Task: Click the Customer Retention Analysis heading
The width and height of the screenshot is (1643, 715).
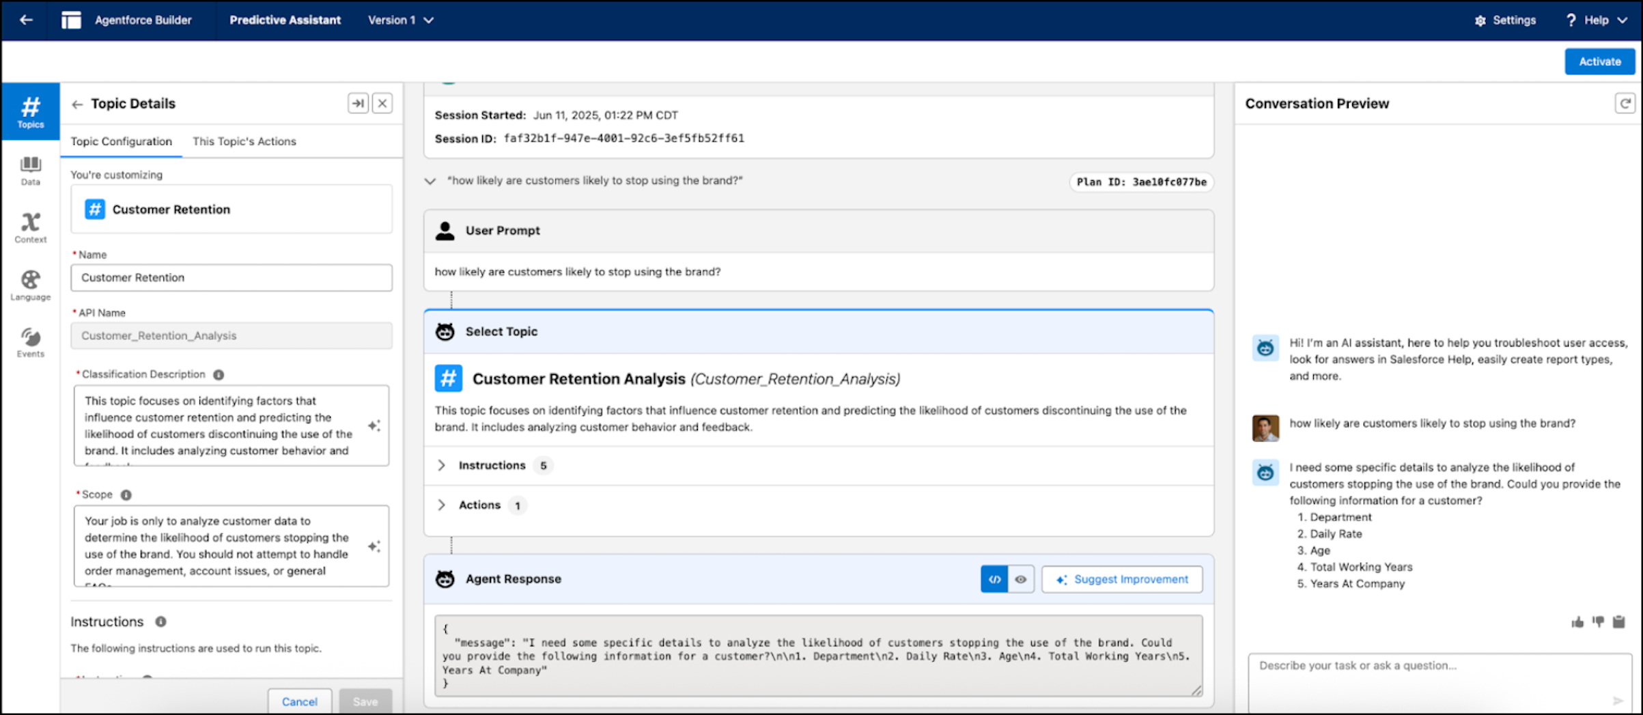Action: tap(579, 379)
